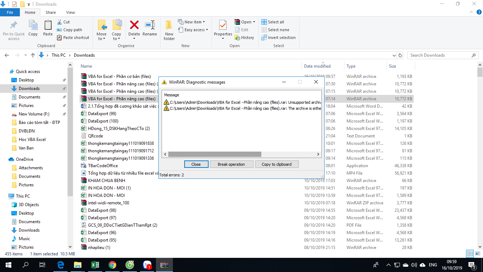Screen dimensions: 483x272
Task: Open the File menu tab
Action: 10,12
